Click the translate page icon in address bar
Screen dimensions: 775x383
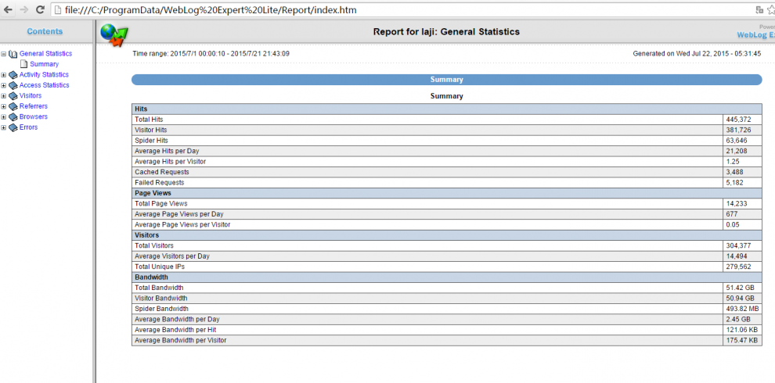[x=759, y=9]
